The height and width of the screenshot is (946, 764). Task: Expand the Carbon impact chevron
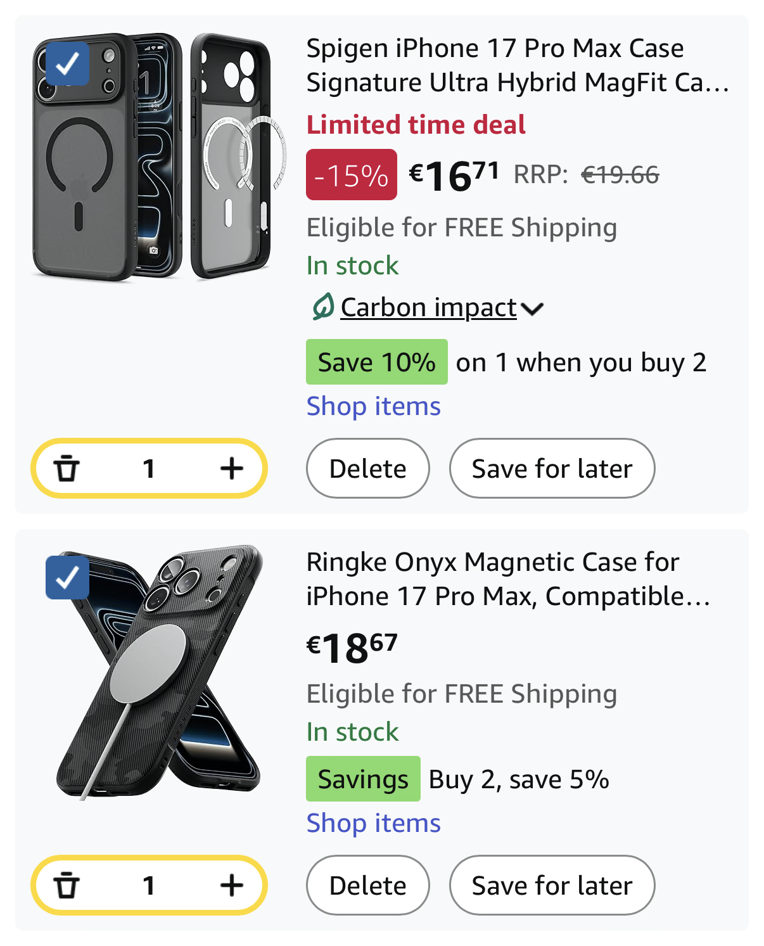pos(532,309)
